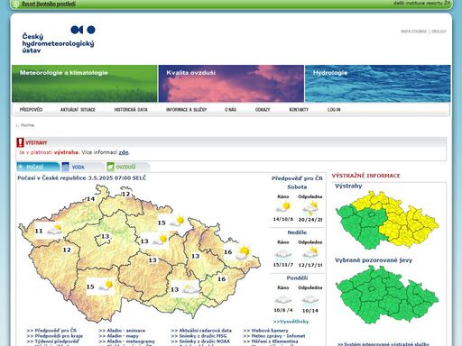Switch site language to English
The image size is (462, 346).
click(x=439, y=32)
